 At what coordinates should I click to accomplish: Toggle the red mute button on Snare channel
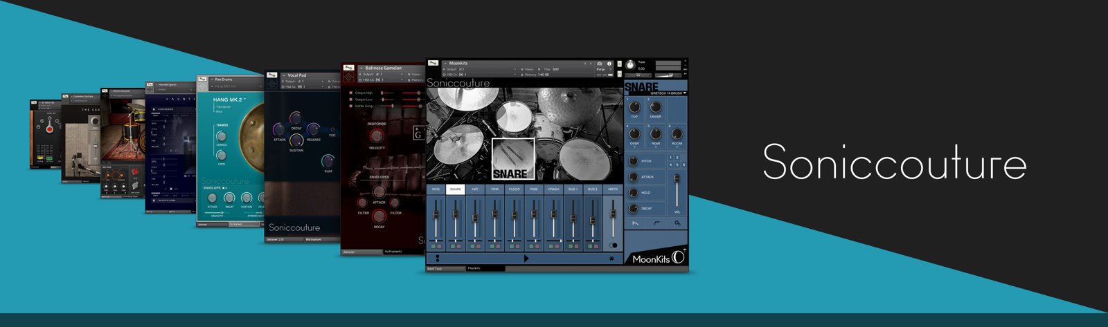458,246
